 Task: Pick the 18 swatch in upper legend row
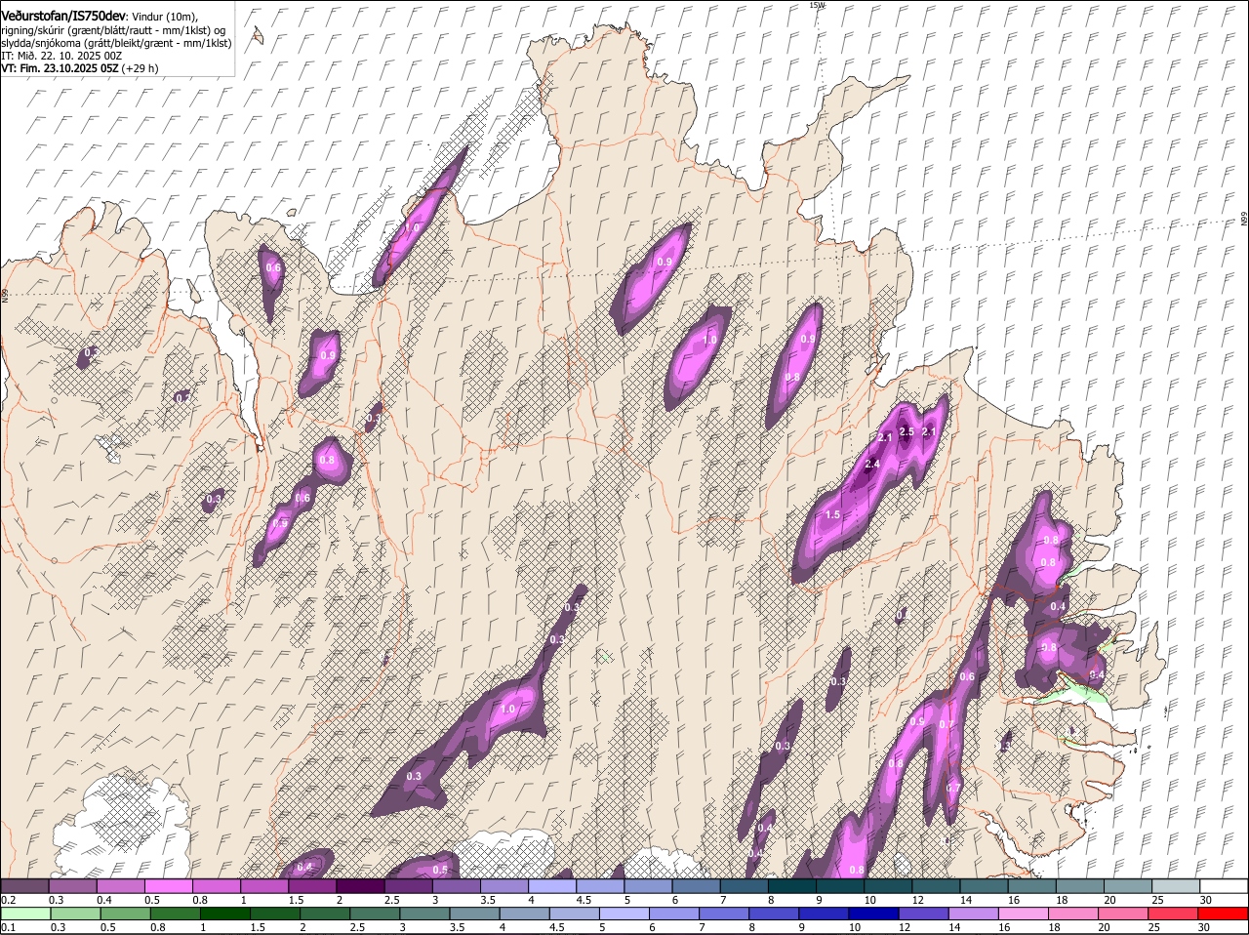[x=1080, y=886]
